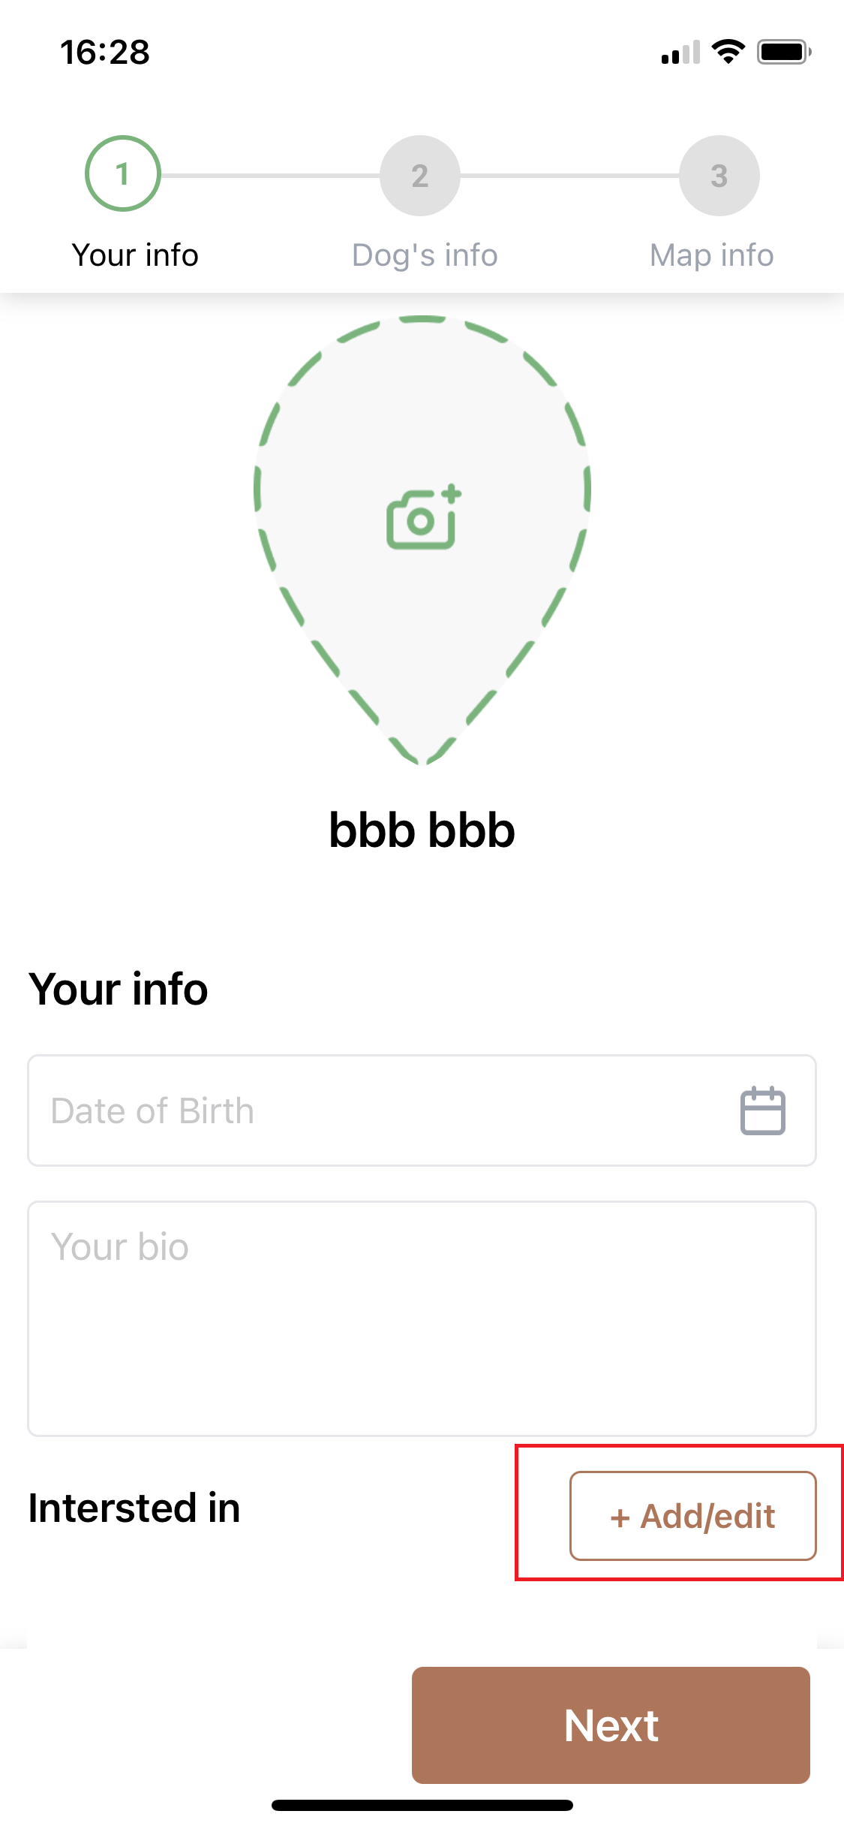Screen dimensions: 844x1829
Task: Tap the Wi-Fi status icon
Action: [x=728, y=52]
